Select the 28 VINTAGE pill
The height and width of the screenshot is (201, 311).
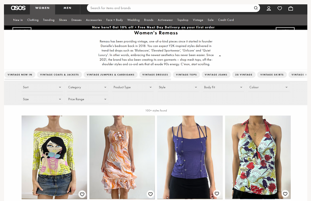[244, 75]
